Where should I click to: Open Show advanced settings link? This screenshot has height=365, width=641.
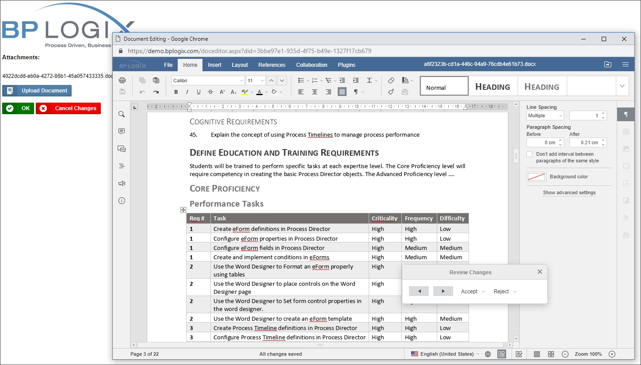pyautogui.click(x=569, y=192)
